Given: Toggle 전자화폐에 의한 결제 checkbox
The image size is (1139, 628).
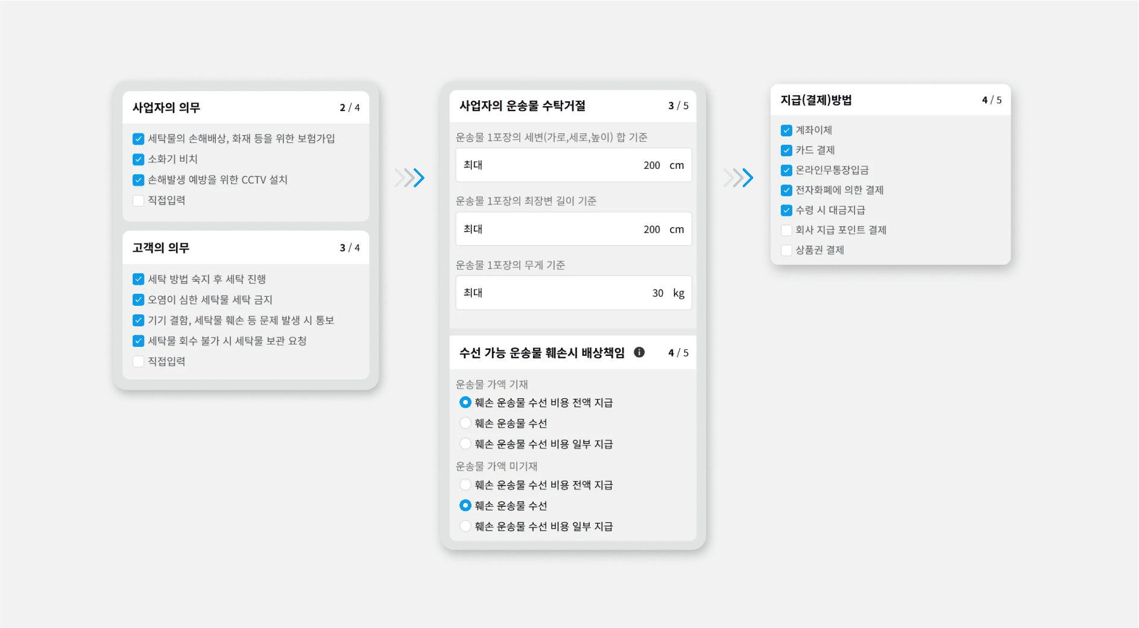Looking at the screenshot, I should 786,190.
